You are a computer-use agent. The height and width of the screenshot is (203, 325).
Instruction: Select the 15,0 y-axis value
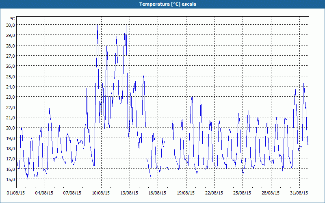[11, 179]
